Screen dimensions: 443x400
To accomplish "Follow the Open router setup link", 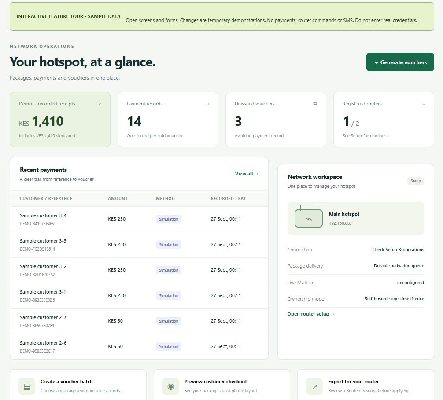I will 311,314.
